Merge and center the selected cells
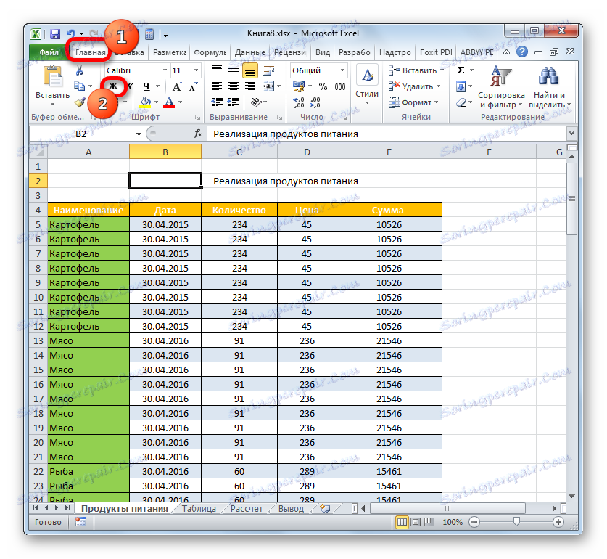 tap(268, 86)
